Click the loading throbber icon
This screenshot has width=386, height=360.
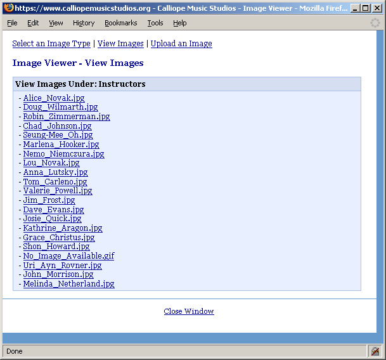[x=375, y=23]
